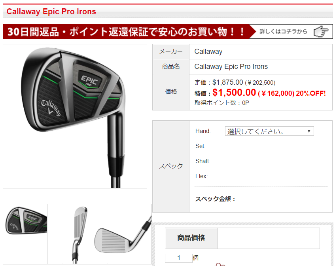335x266 pixels.
Task: Click the pointing hand icon in banner
Action: (x=321, y=31)
